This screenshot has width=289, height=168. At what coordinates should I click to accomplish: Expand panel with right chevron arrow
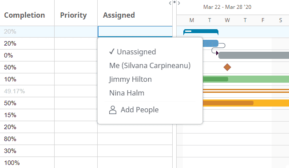click(179, 3)
